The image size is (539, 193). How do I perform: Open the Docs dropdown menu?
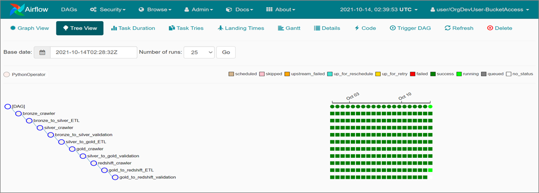coord(239,9)
